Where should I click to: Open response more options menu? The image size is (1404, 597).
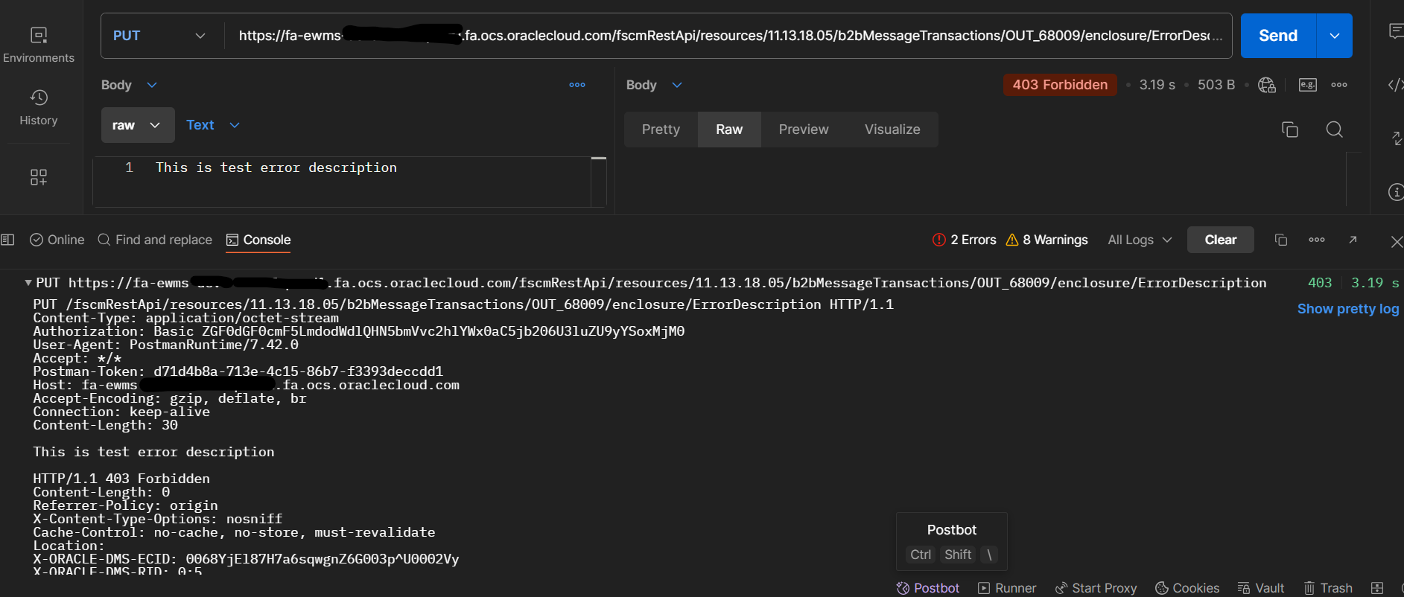tap(1339, 85)
